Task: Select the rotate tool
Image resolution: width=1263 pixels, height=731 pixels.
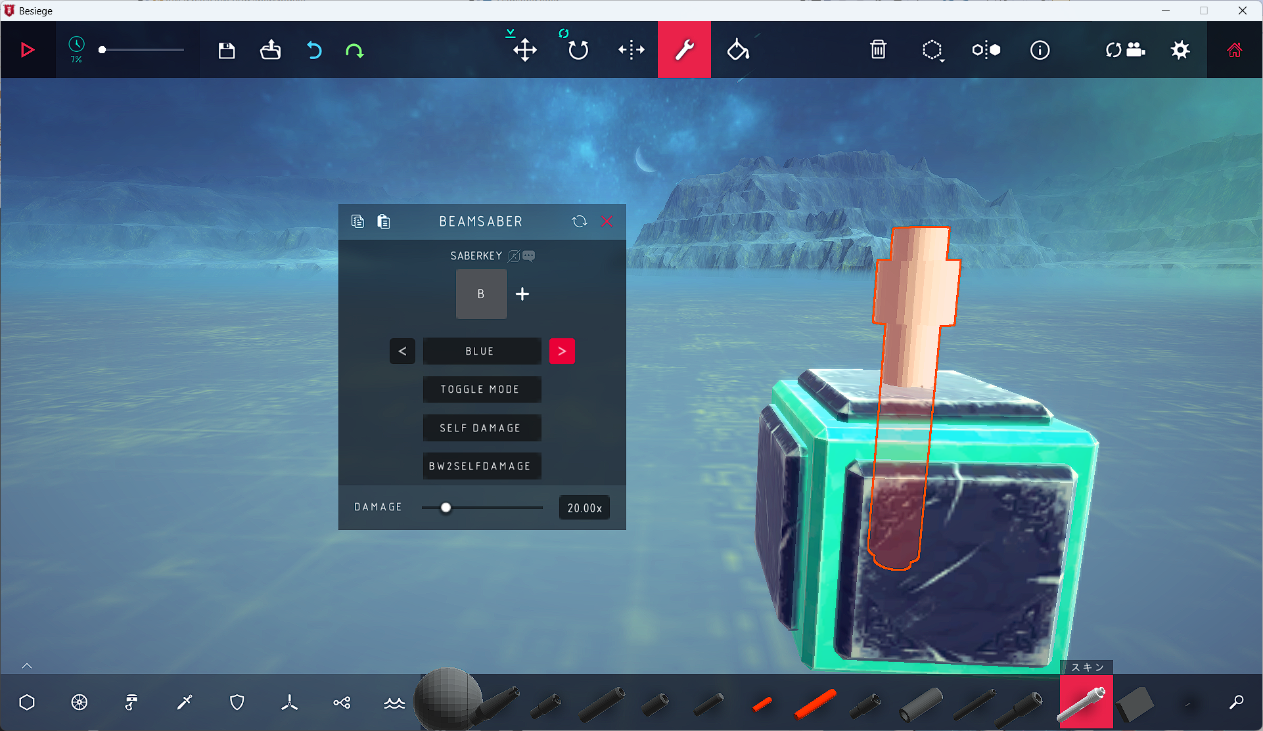Action: (578, 50)
